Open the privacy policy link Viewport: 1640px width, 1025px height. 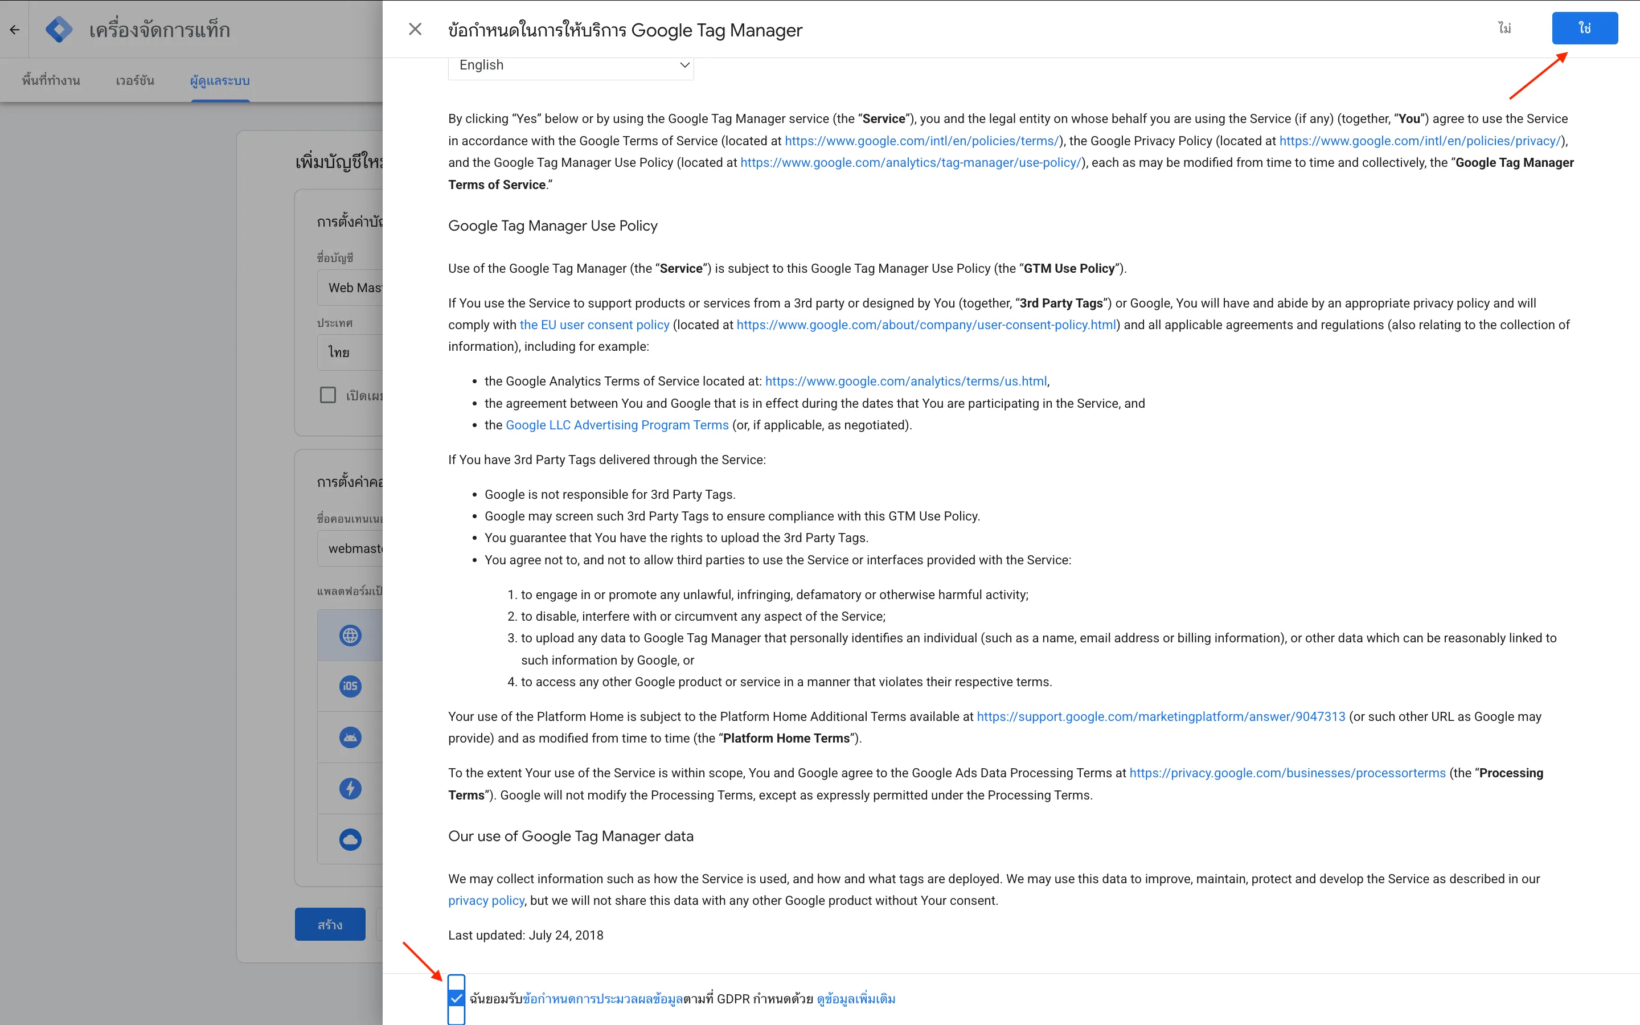pyautogui.click(x=486, y=900)
